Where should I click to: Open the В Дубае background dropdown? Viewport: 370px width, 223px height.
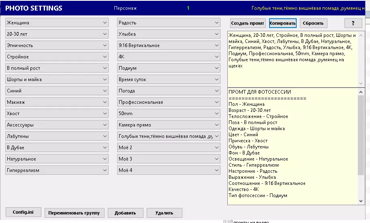[57, 148]
